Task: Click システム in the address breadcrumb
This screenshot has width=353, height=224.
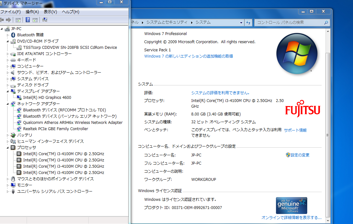Action: (x=203, y=22)
